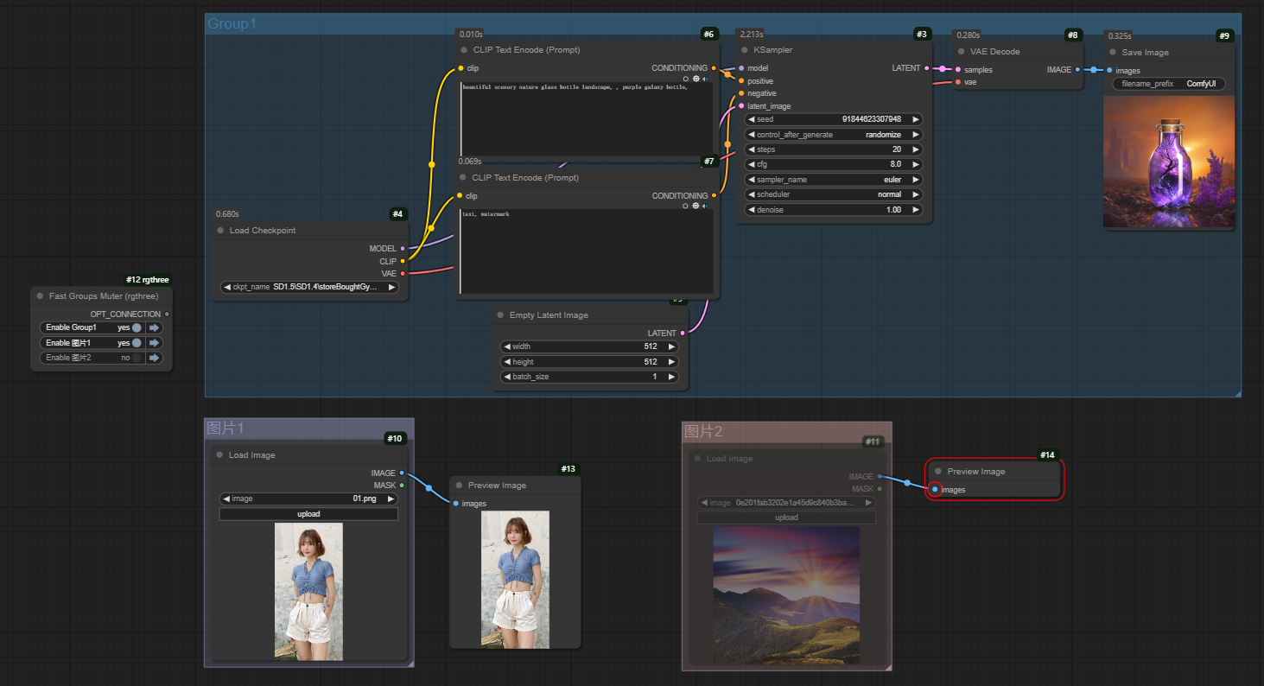Click the generated purple bottle image thumbnail
1264x686 pixels.
pos(1168,162)
